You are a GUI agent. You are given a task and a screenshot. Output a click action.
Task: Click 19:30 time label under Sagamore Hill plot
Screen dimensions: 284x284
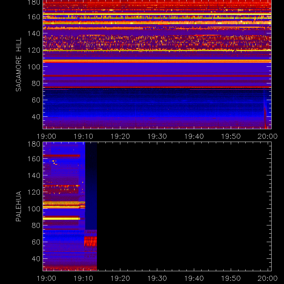157,136
